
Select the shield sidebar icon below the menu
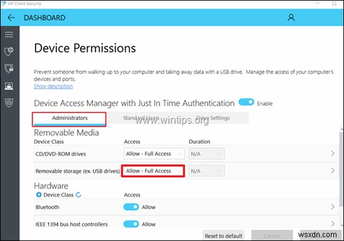click(9, 51)
